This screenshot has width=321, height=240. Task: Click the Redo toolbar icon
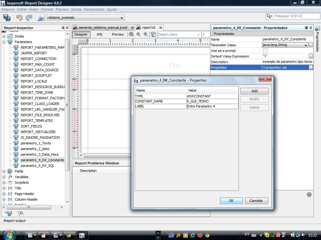coord(29,18)
